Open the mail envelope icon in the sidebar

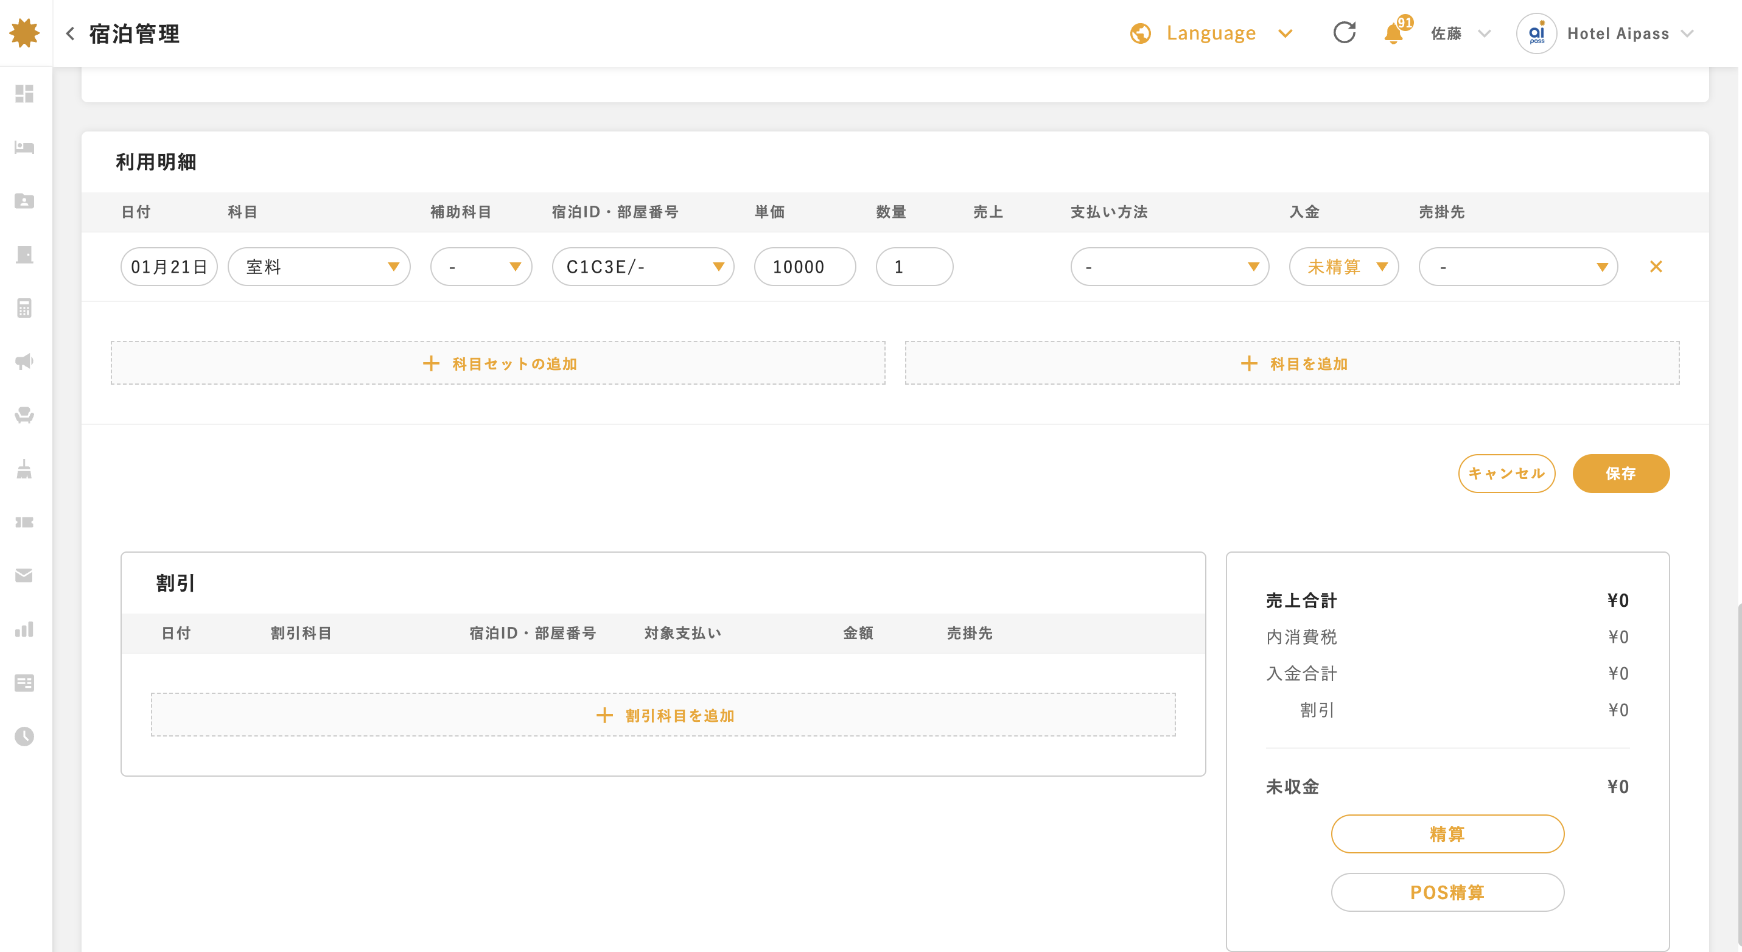(x=24, y=575)
